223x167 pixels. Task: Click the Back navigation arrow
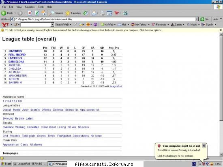pyautogui.click(x=4, y=13)
